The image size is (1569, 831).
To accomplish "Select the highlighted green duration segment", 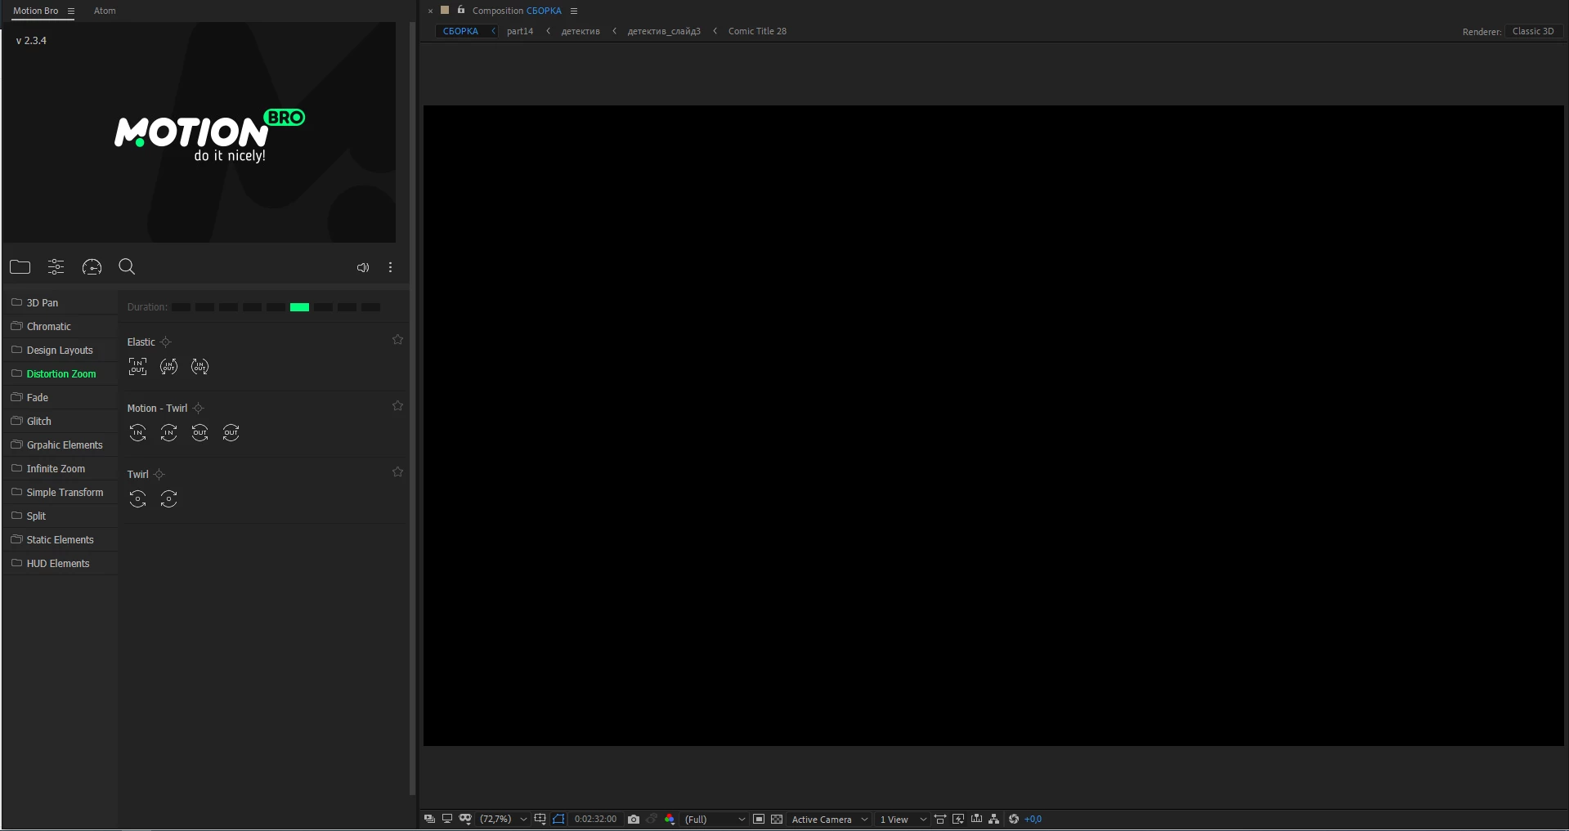I will (299, 307).
